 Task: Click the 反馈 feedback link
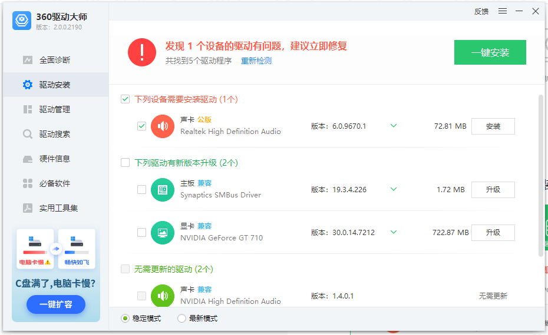click(481, 12)
